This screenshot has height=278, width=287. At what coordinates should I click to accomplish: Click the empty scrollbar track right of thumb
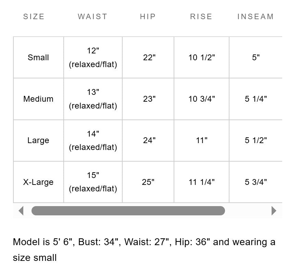tap(247, 211)
